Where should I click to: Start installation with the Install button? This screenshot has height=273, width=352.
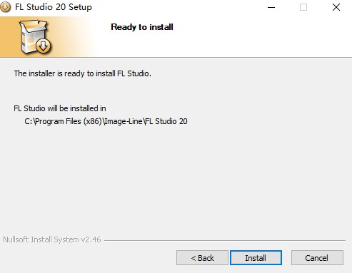pos(256,257)
